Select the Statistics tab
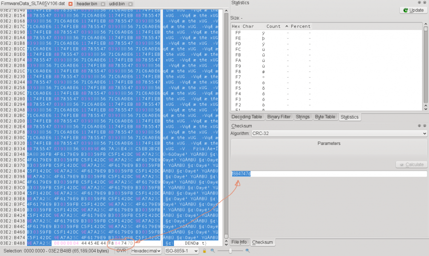 pyautogui.click(x=349, y=117)
